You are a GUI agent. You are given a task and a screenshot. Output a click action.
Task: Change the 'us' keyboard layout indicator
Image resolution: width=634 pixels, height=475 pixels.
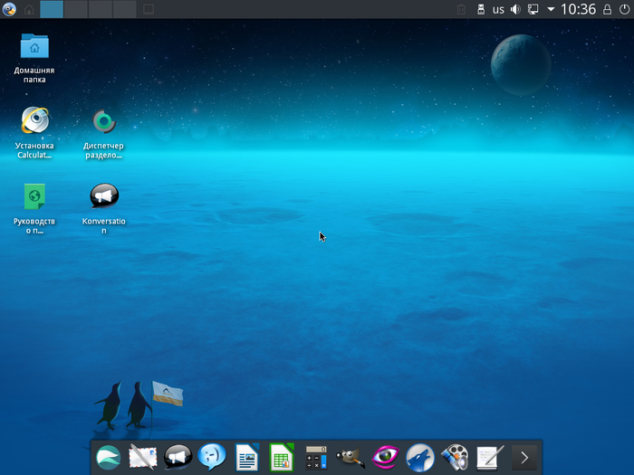pyautogui.click(x=498, y=10)
